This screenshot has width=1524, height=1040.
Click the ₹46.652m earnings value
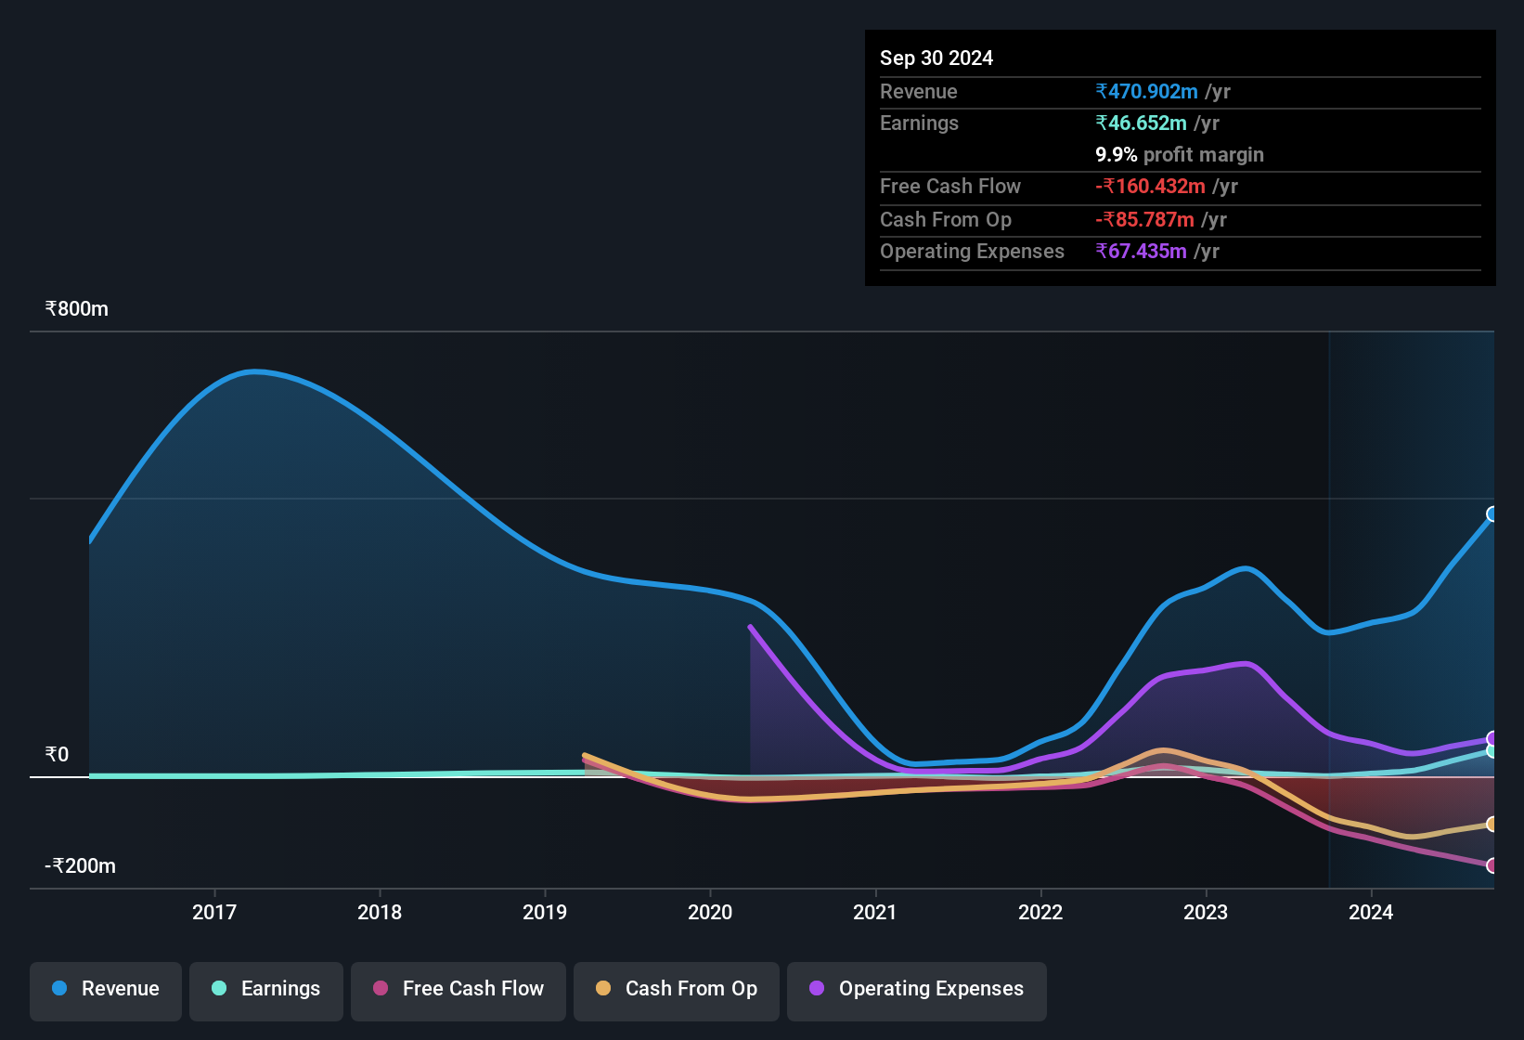(x=1141, y=123)
